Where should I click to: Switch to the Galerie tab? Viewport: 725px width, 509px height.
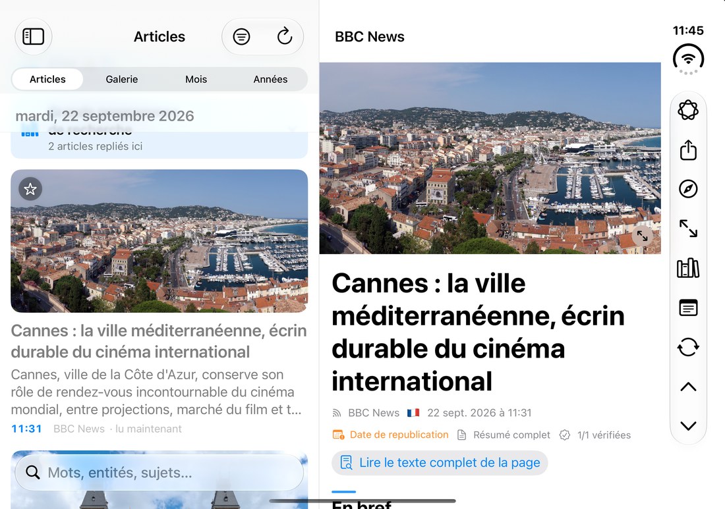(x=122, y=79)
